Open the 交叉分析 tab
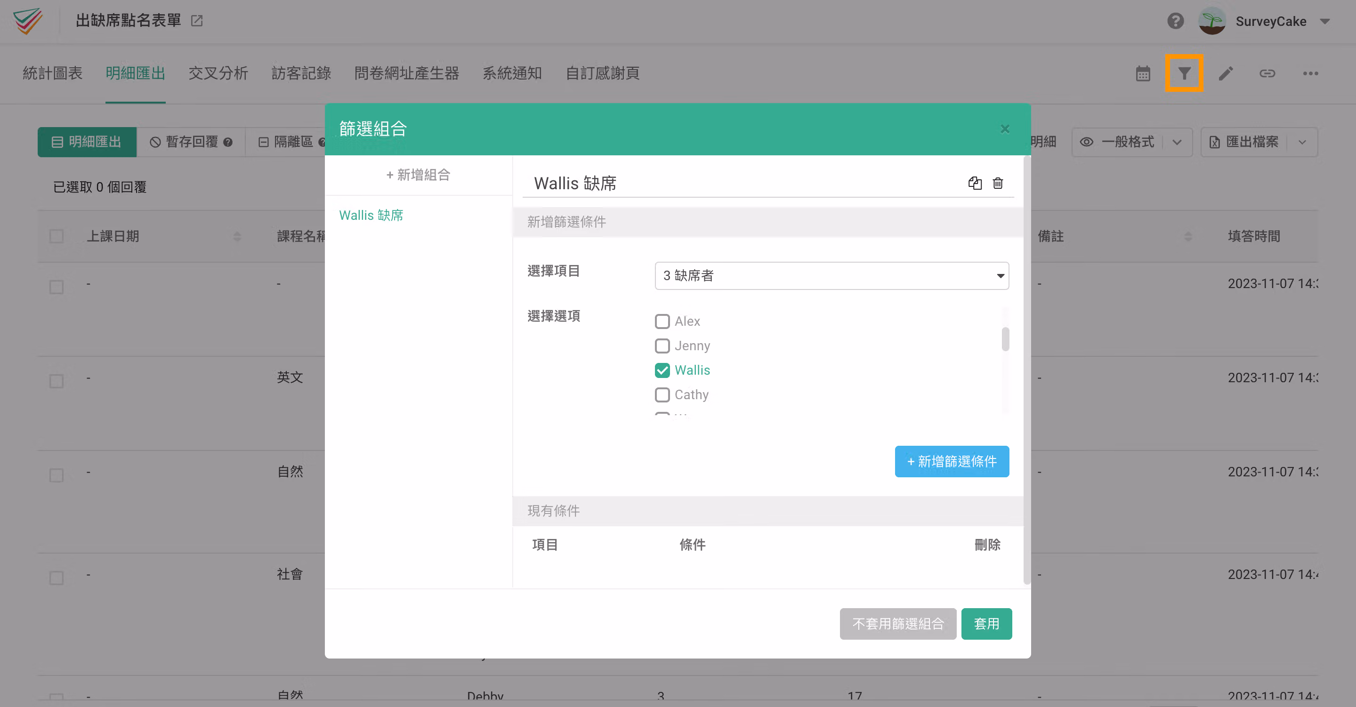The image size is (1356, 707). 218,73
